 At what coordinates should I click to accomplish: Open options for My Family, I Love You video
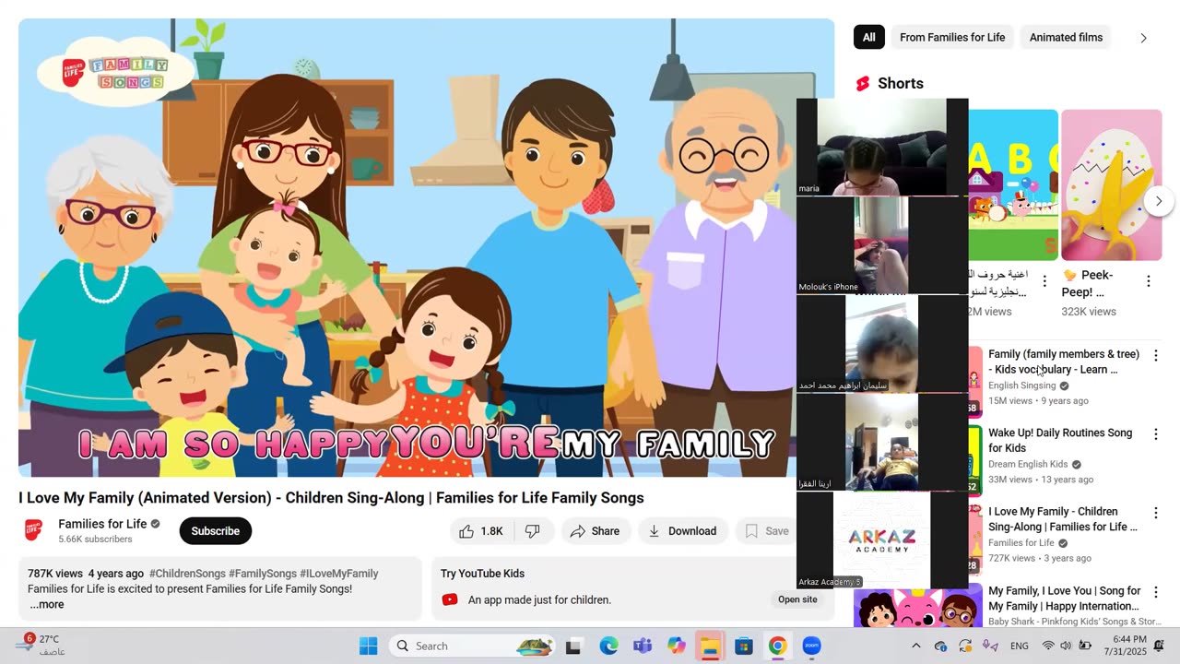pos(1155,593)
